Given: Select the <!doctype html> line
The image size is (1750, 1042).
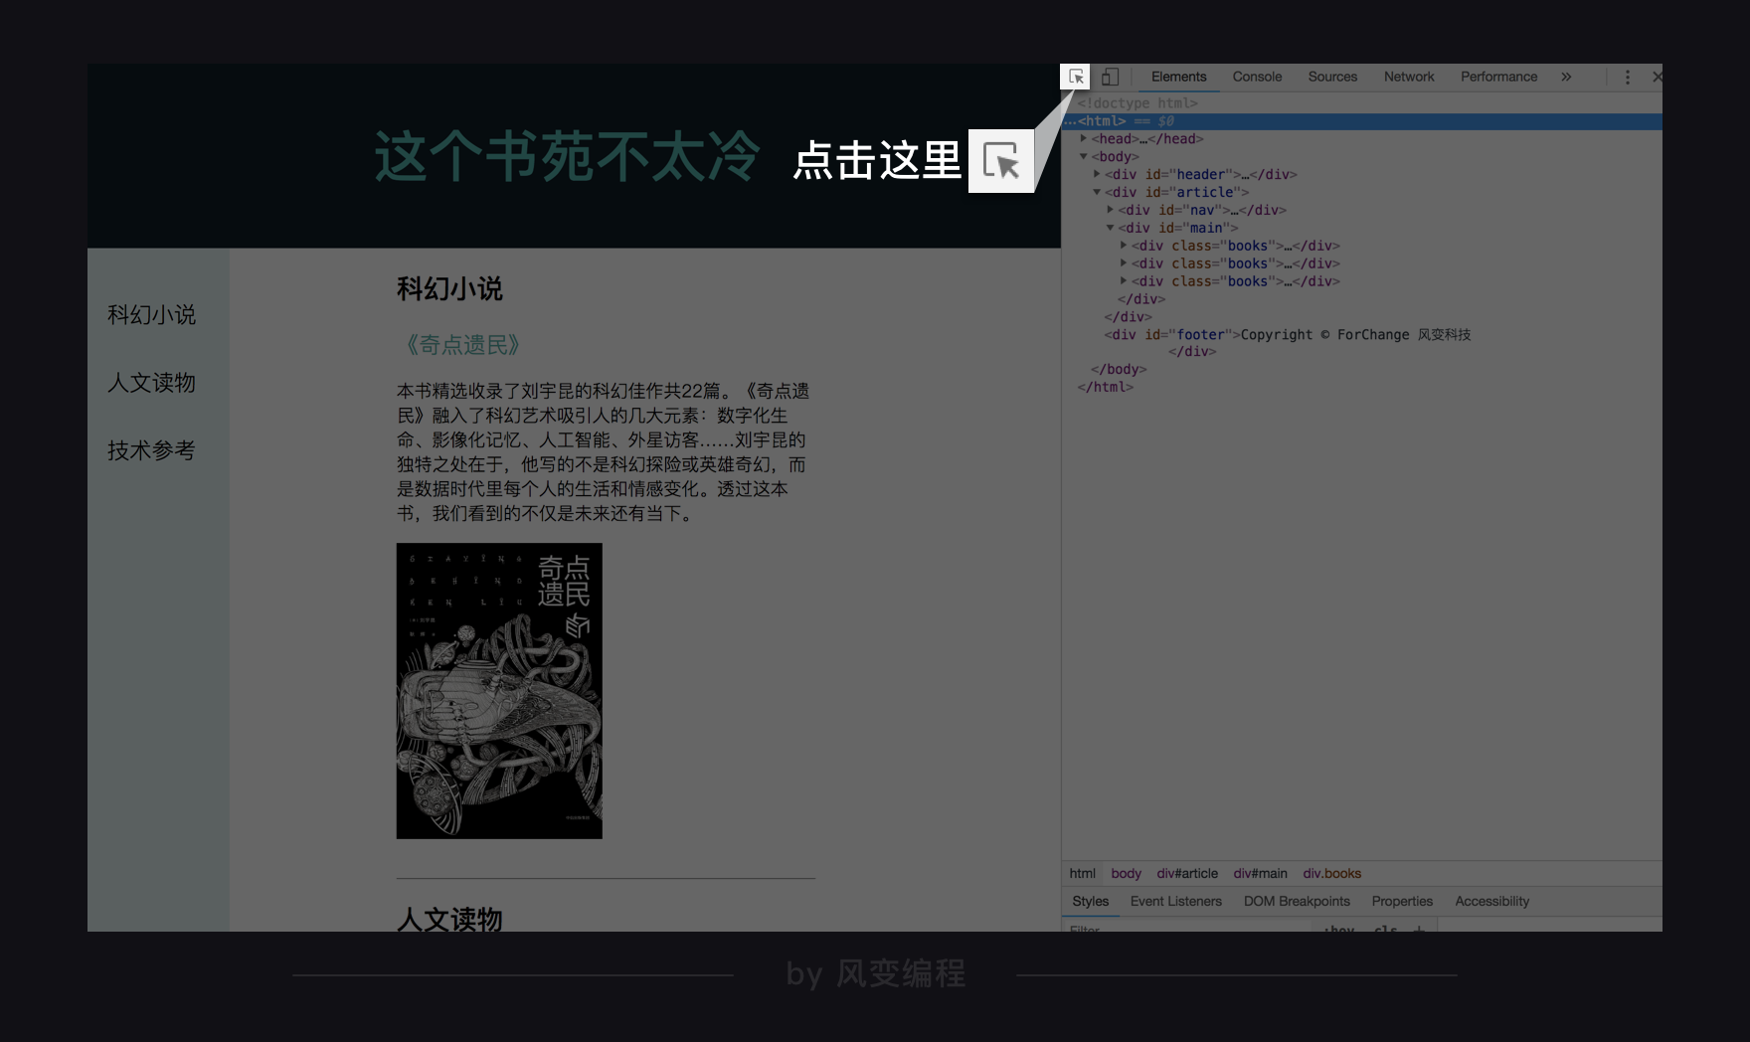Looking at the screenshot, I should pyautogui.click(x=1137, y=103).
